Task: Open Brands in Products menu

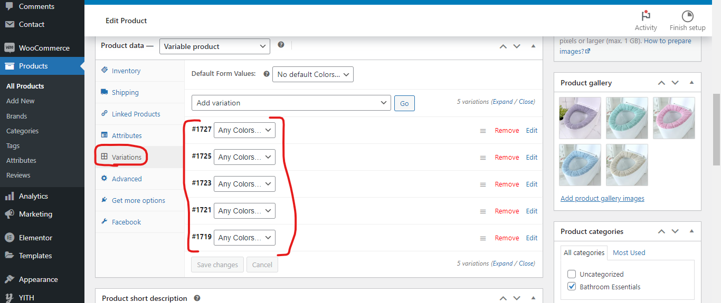Action: point(16,116)
